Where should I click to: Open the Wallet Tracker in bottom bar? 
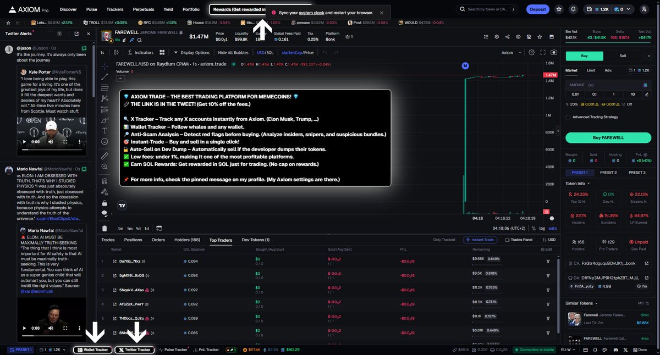point(92,350)
